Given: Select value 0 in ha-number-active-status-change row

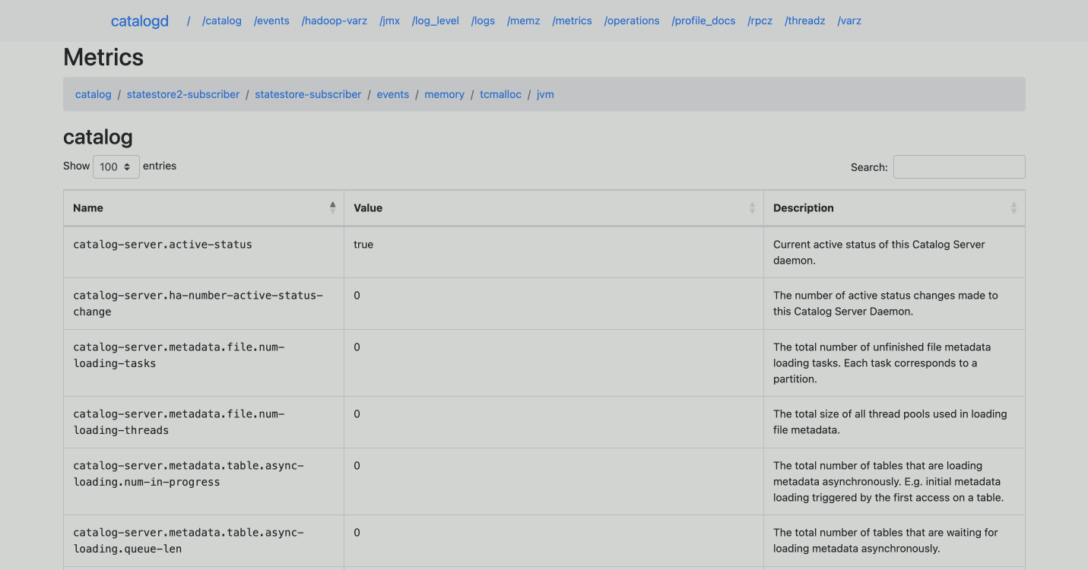Looking at the screenshot, I should 357,296.
